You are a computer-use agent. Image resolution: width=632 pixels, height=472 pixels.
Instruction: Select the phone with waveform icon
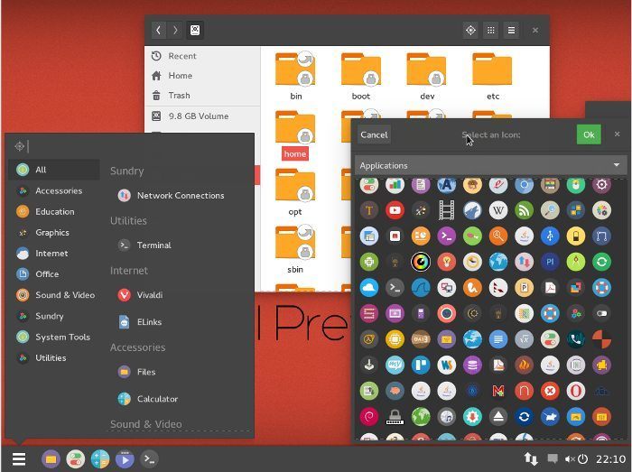[x=576, y=339]
